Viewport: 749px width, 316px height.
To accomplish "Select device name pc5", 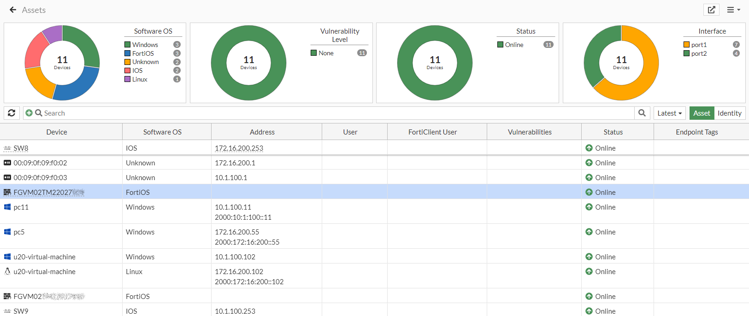I will coord(19,232).
